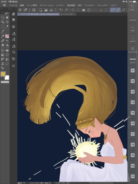This screenshot has width=138, height=184.
Task: Open the Layers stack palette icon
Action: point(14,65)
